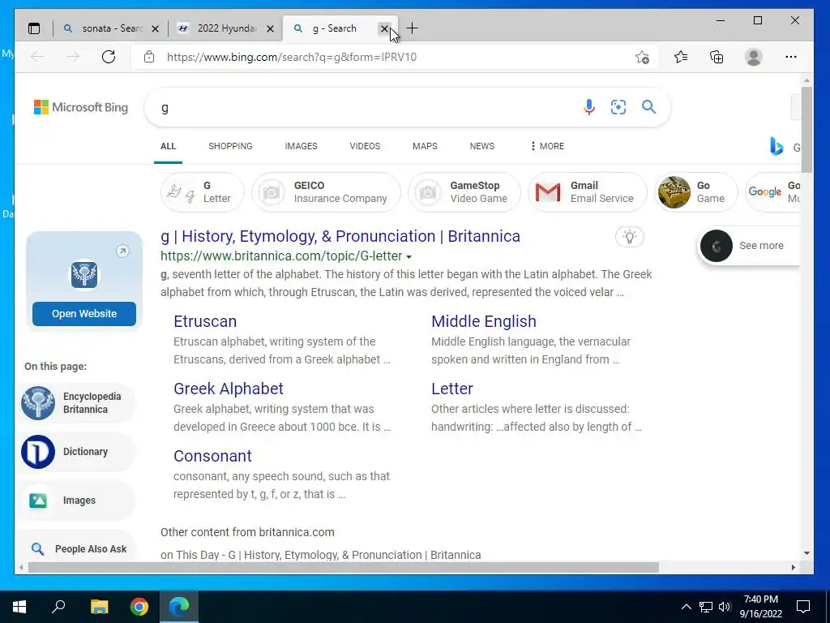The height and width of the screenshot is (623, 830).
Task: Click the 'GEICO Insurance Company' chip
Action: [326, 192]
